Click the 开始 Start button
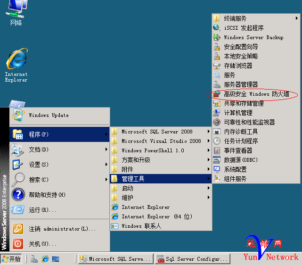This screenshot has height=265, width=302. pyautogui.click(x=11, y=259)
